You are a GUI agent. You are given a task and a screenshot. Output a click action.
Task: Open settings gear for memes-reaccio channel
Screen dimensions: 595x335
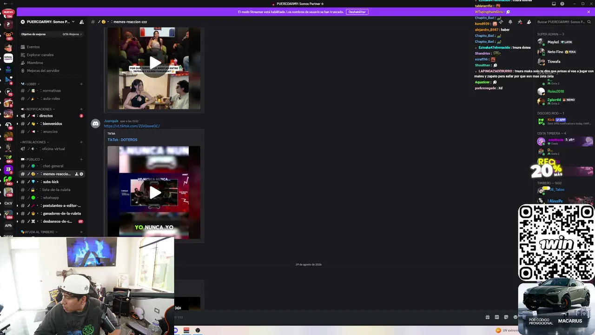81,174
